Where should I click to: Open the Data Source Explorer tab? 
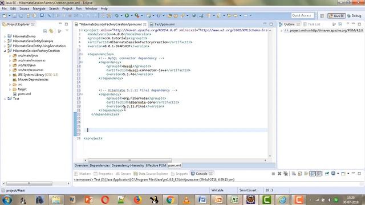pyautogui.click(x=151, y=174)
